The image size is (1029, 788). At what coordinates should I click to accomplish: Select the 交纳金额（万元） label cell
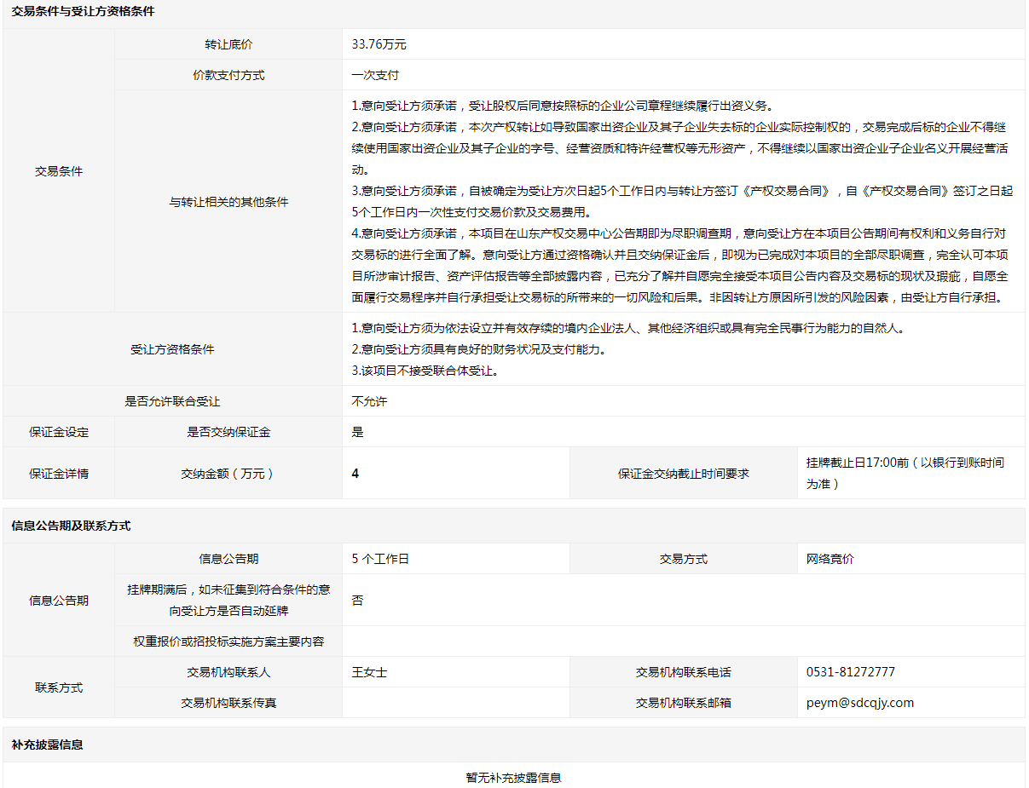[x=228, y=474]
